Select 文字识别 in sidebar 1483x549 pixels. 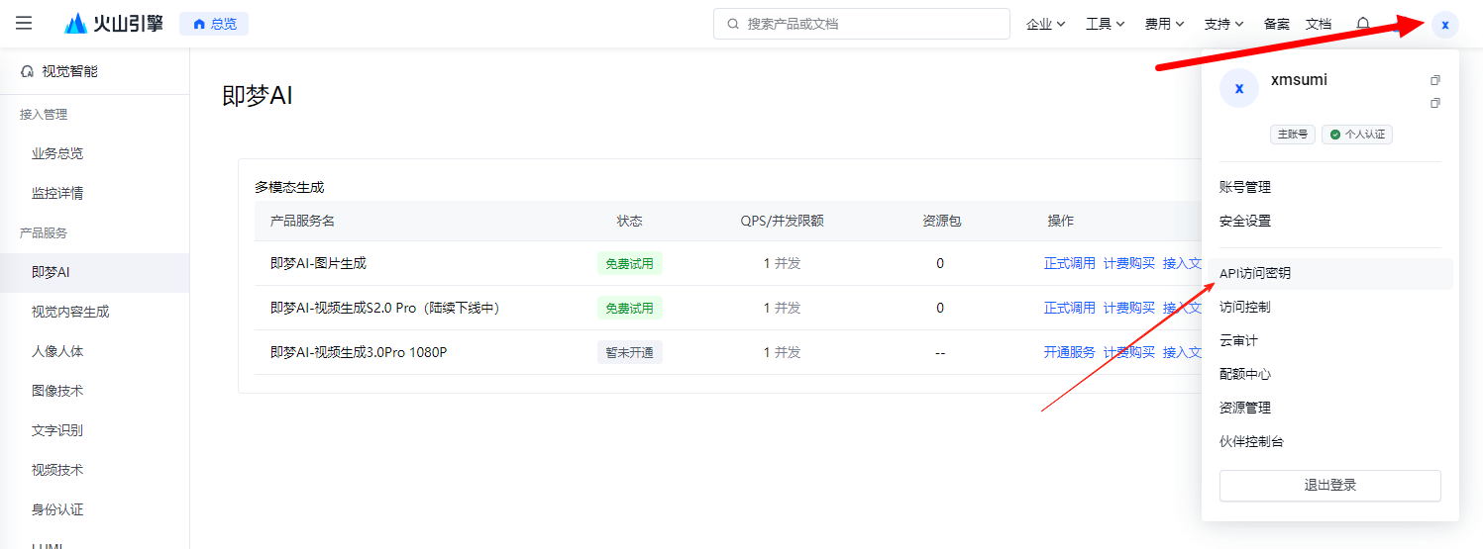(x=57, y=430)
